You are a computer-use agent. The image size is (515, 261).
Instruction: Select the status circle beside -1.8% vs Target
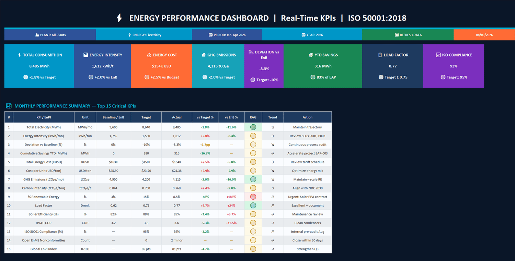(x=26, y=77)
